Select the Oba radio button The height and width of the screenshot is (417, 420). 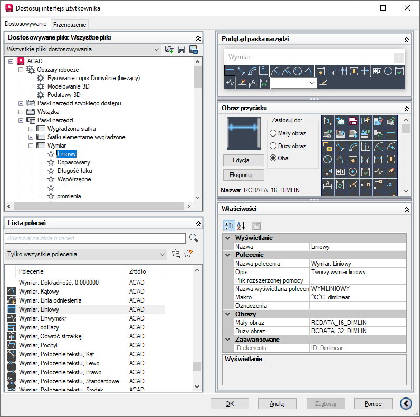point(273,158)
